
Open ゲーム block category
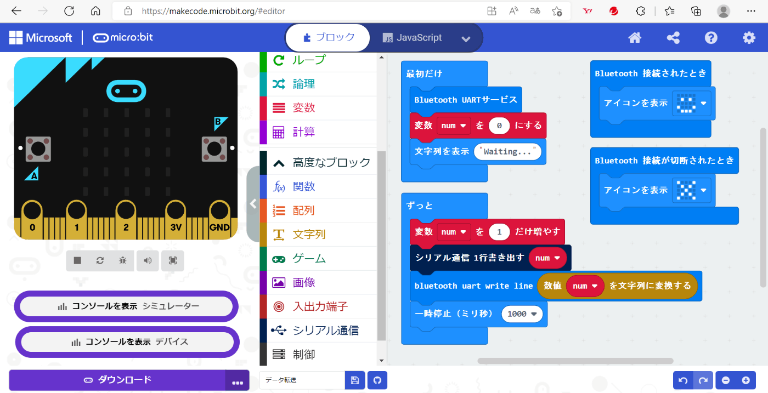(318, 259)
